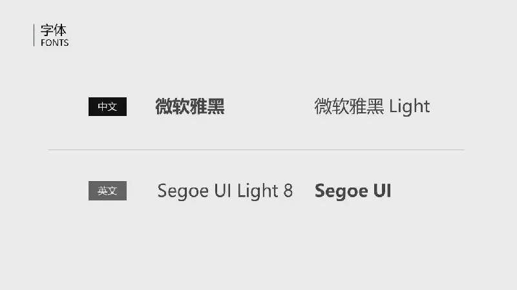Click the bold 黑 character

pos(216,106)
